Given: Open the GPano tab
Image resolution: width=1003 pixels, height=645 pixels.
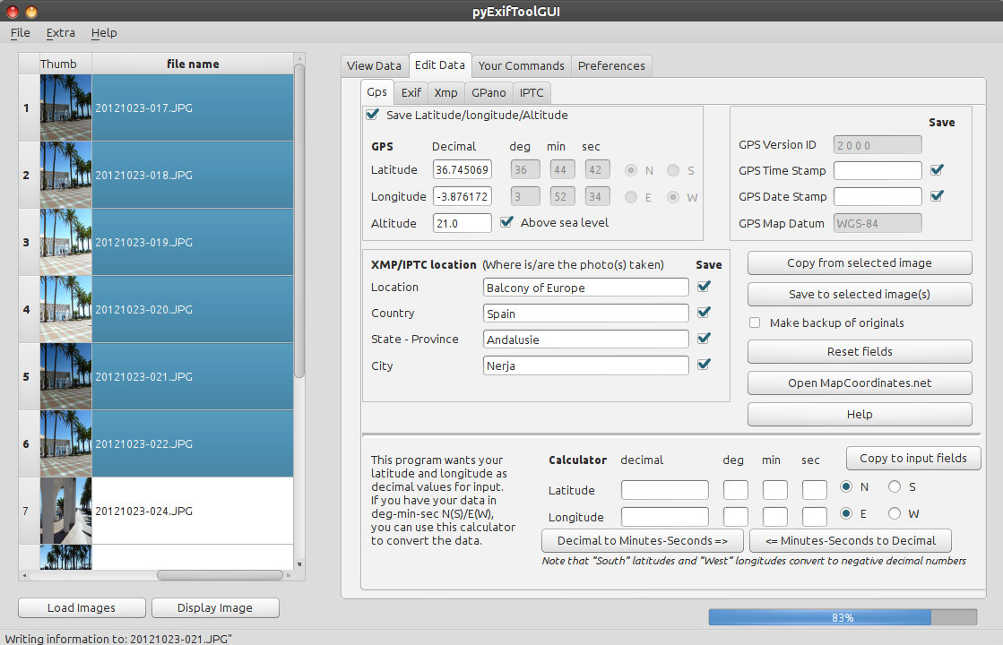Looking at the screenshot, I should click(489, 92).
